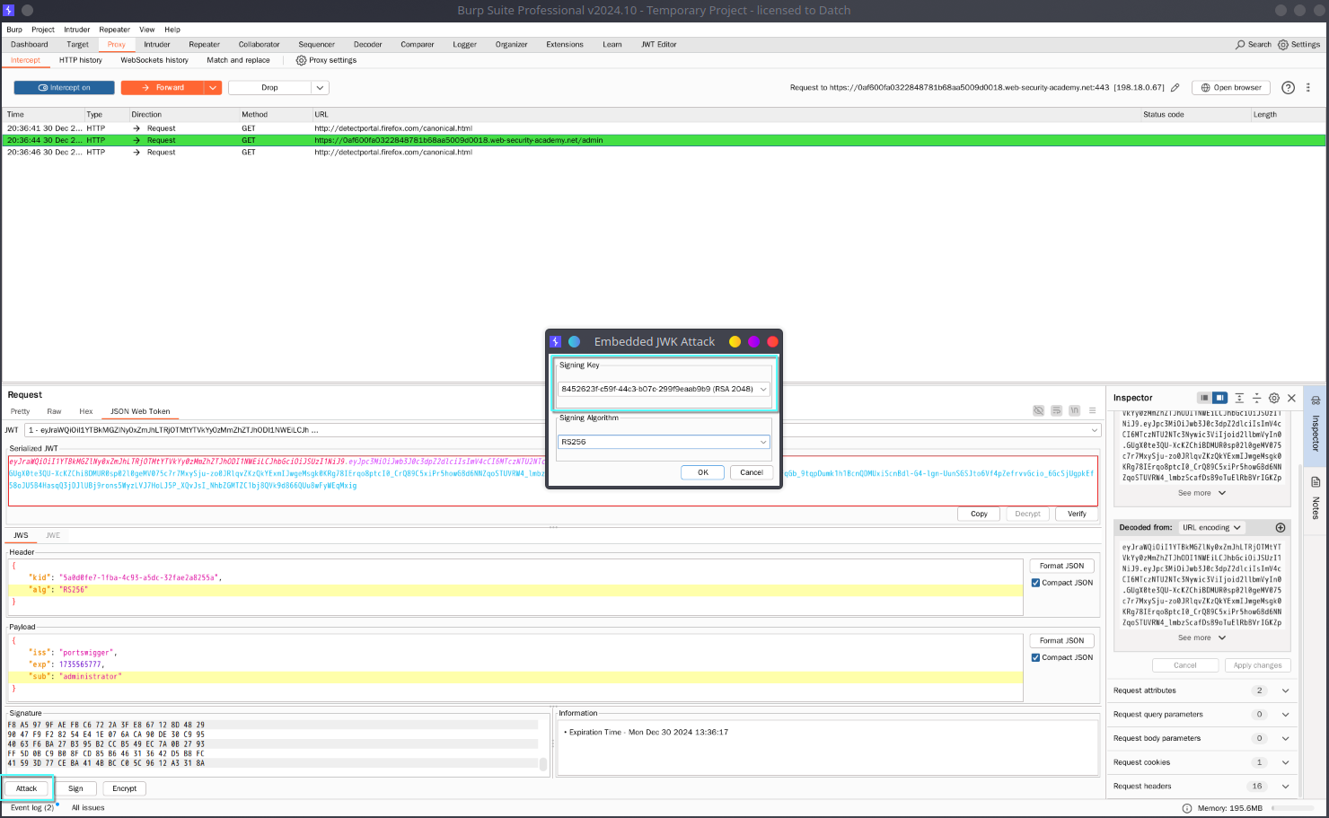Open the Repeater main tab
The height and width of the screenshot is (818, 1329).
204,44
